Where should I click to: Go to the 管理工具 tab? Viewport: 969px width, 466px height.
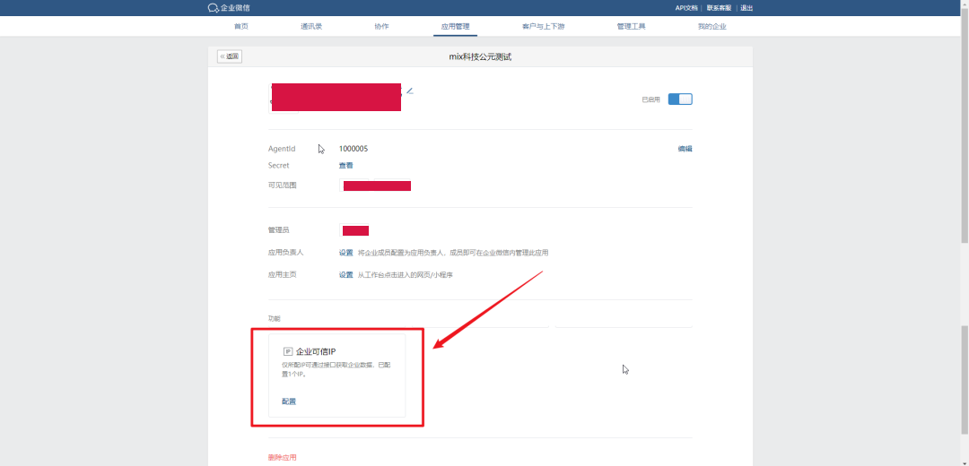[x=631, y=27]
